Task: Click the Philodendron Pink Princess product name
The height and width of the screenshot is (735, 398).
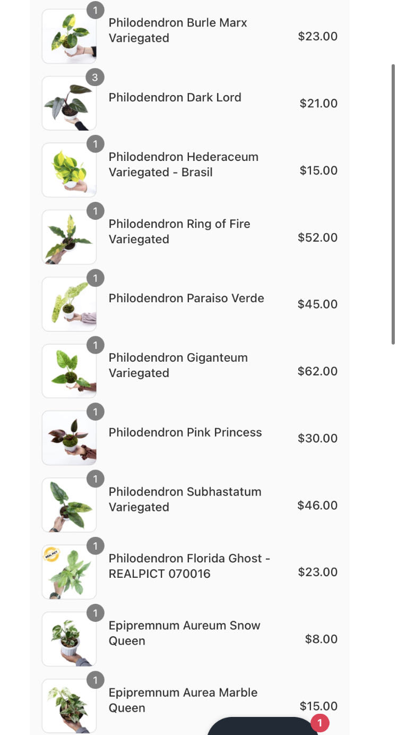Action: [185, 432]
